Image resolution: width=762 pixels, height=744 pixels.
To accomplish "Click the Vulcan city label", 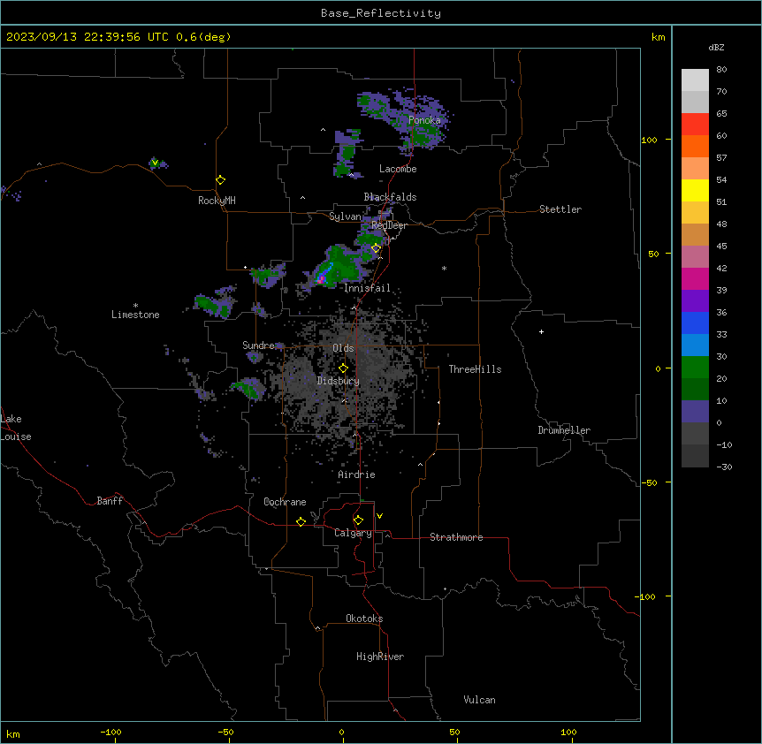I will click(480, 700).
